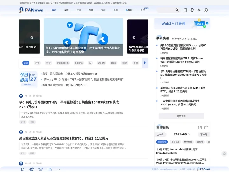This screenshot has width=229, height=172.
Task: Select the 专栏 nav item
Action: pyautogui.click(x=103, y=10)
